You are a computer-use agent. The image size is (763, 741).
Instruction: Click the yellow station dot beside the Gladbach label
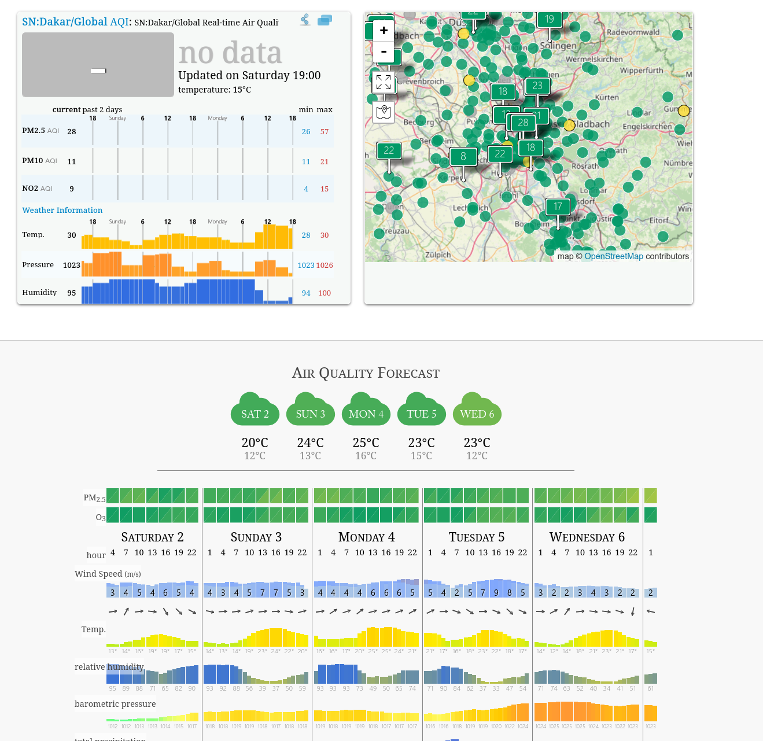tap(569, 125)
